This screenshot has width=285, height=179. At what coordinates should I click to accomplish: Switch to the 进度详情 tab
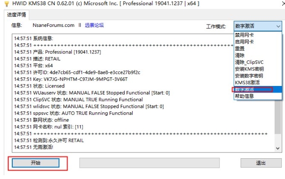click(17, 15)
